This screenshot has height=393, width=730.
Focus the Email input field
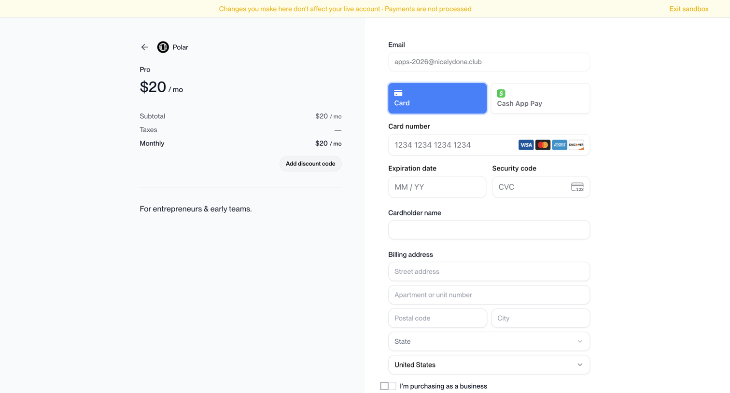489,62
